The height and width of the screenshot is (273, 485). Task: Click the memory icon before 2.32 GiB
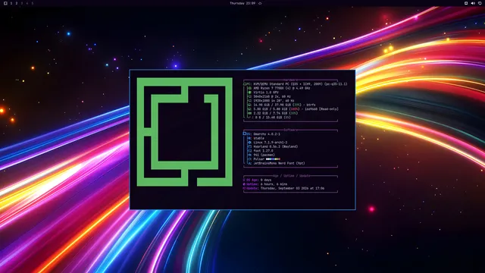pos(249,113)
